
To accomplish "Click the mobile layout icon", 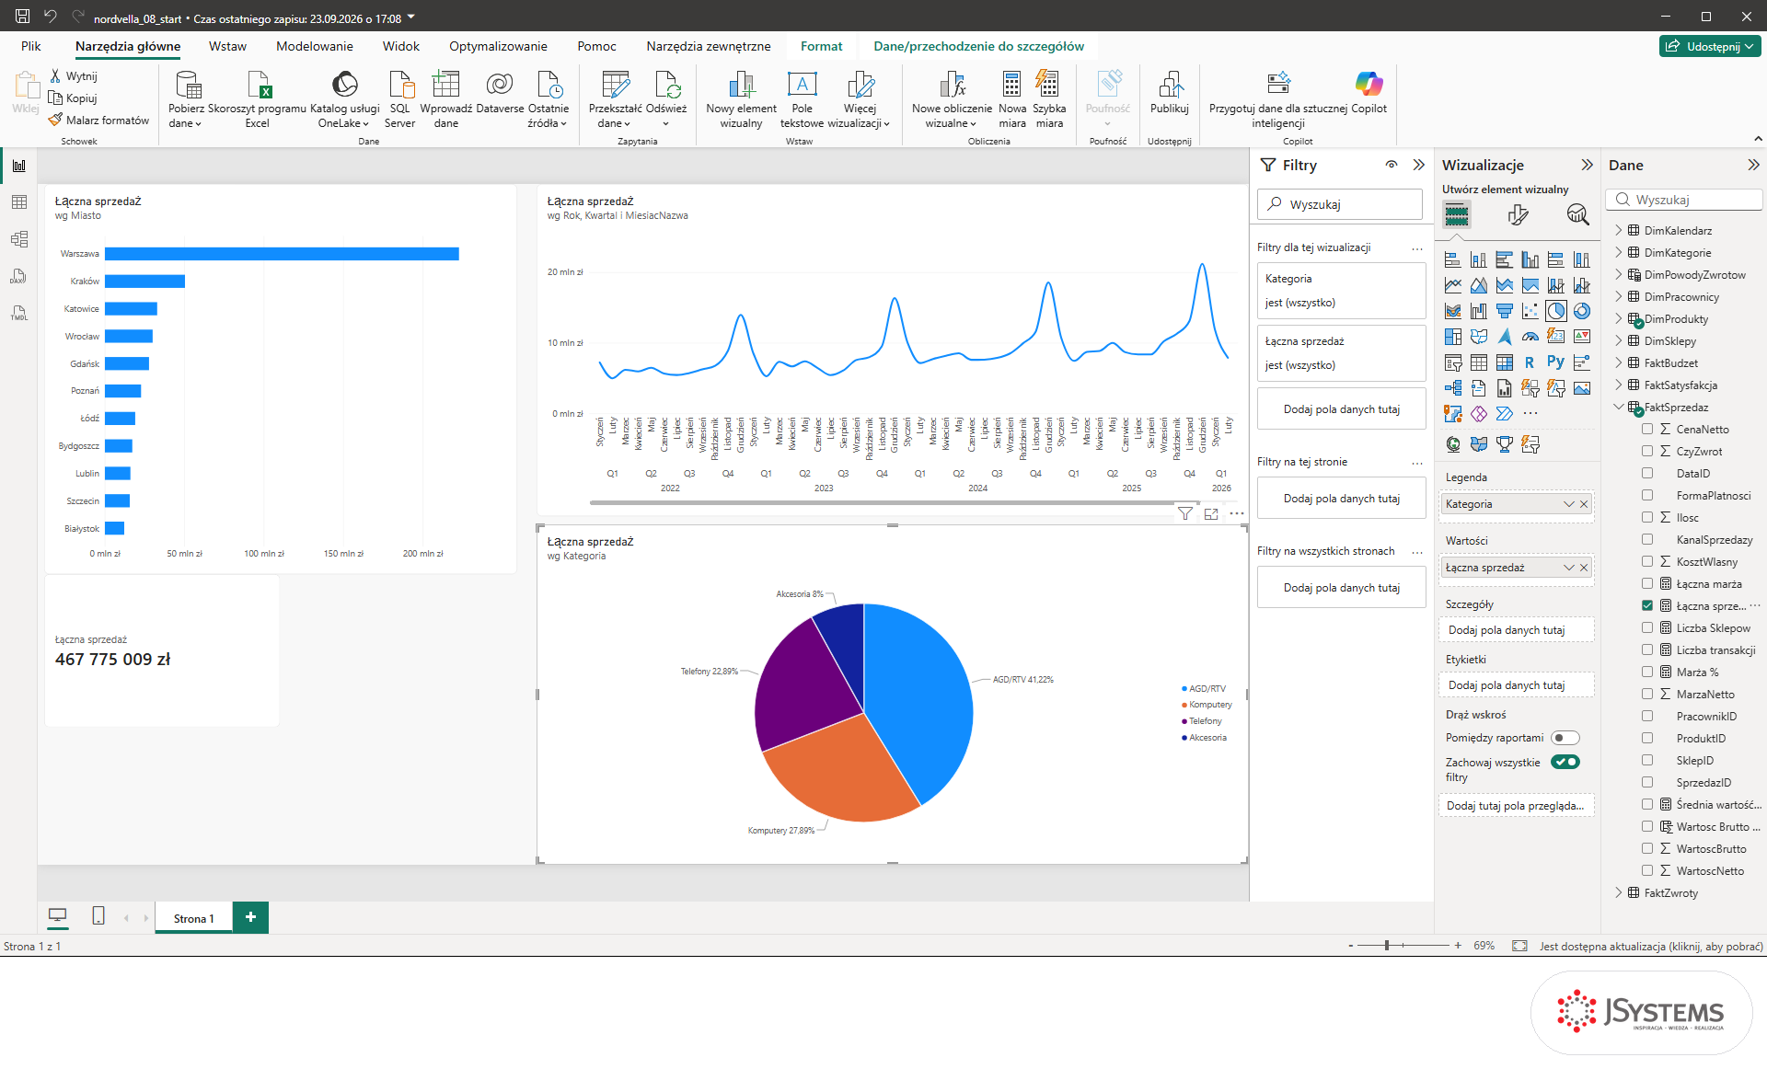I will 98,916.
